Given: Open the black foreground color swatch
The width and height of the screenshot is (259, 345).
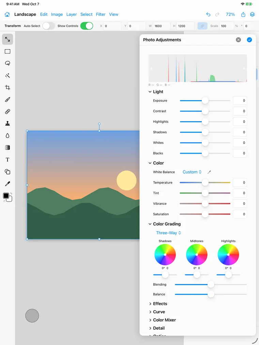Looking at the screenshot, I should 6,195.
